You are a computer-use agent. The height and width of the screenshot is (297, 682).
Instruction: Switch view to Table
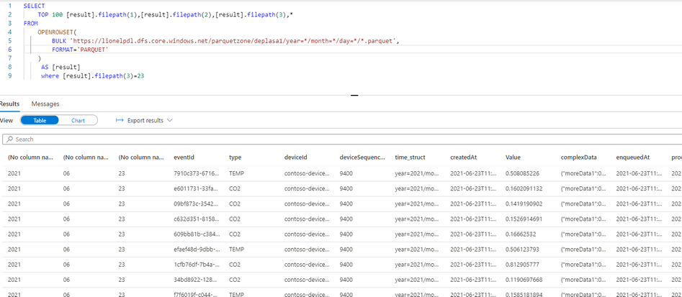(x=40, y=120)
